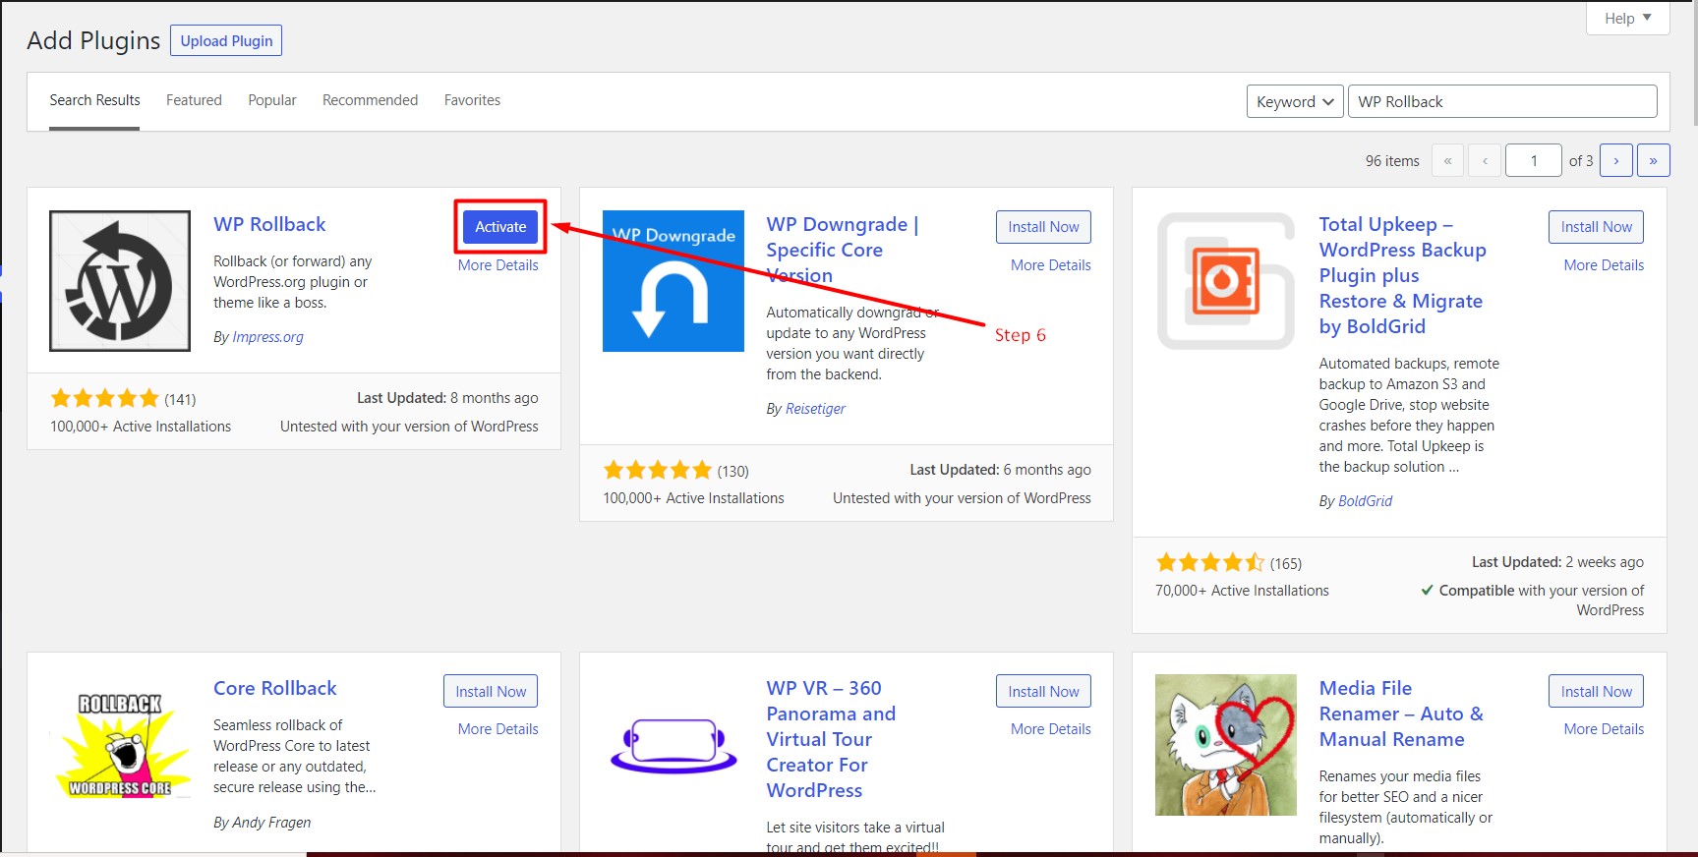The height and width of the screenshot is (857, 1698).
Task: Open the Media File Renamer title link
Action: click(x=1401, y=714)
